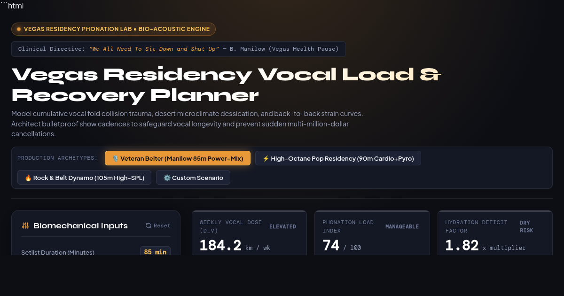Click the Reset circular arrow icon
564x296 pixels.
coord(149,226)
